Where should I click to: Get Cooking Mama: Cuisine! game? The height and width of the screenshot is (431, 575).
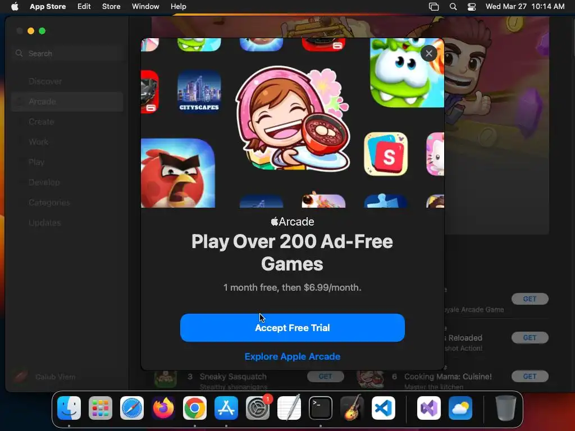tap(530, 377)
